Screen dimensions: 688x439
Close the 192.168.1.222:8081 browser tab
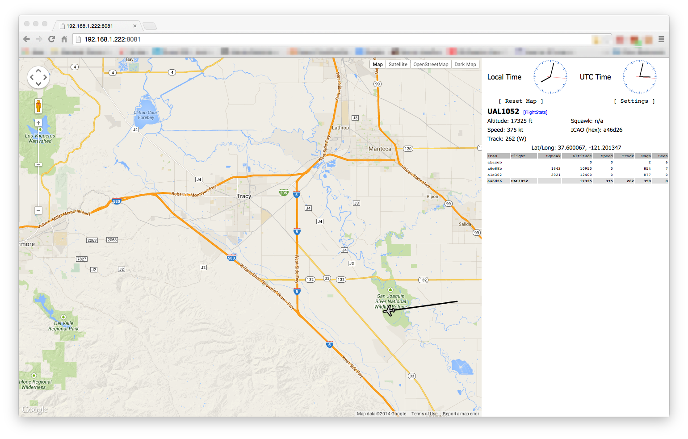(135, 26)
